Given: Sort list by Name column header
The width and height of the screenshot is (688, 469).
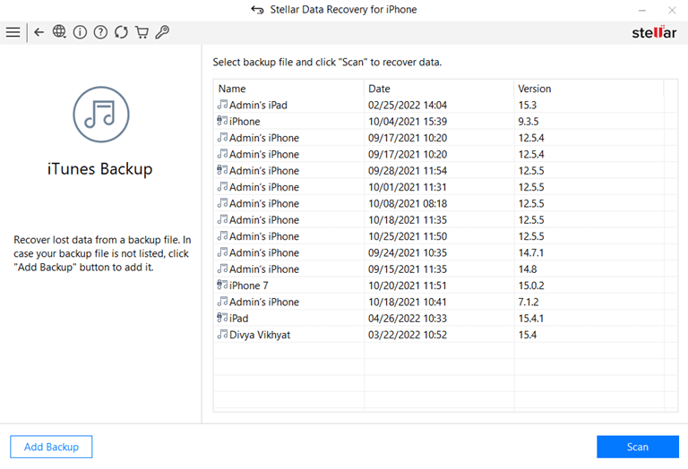Looking at the screenshot, I should point(288,89).
